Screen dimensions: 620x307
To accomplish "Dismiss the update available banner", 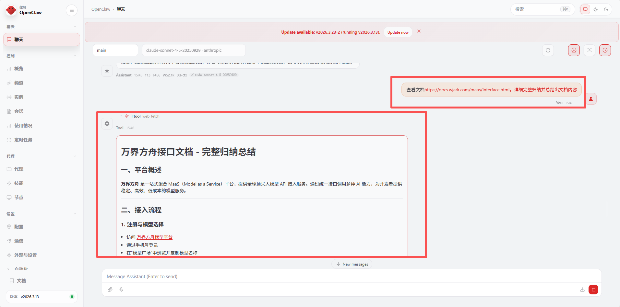I will click(419, 31).
